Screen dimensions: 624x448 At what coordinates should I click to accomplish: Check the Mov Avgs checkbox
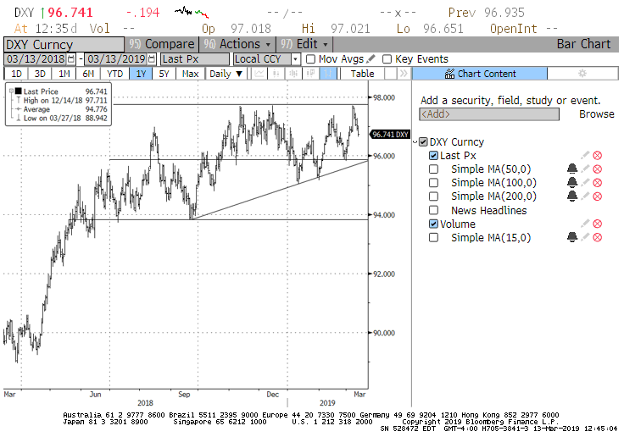[310, 59]
